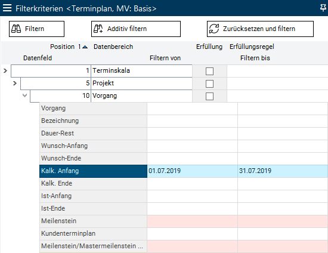Open the hamburger menu in title bar
Viewport: 328px width, 253px height.
[7, 8]
